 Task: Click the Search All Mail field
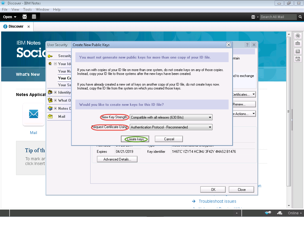point(278,17)
